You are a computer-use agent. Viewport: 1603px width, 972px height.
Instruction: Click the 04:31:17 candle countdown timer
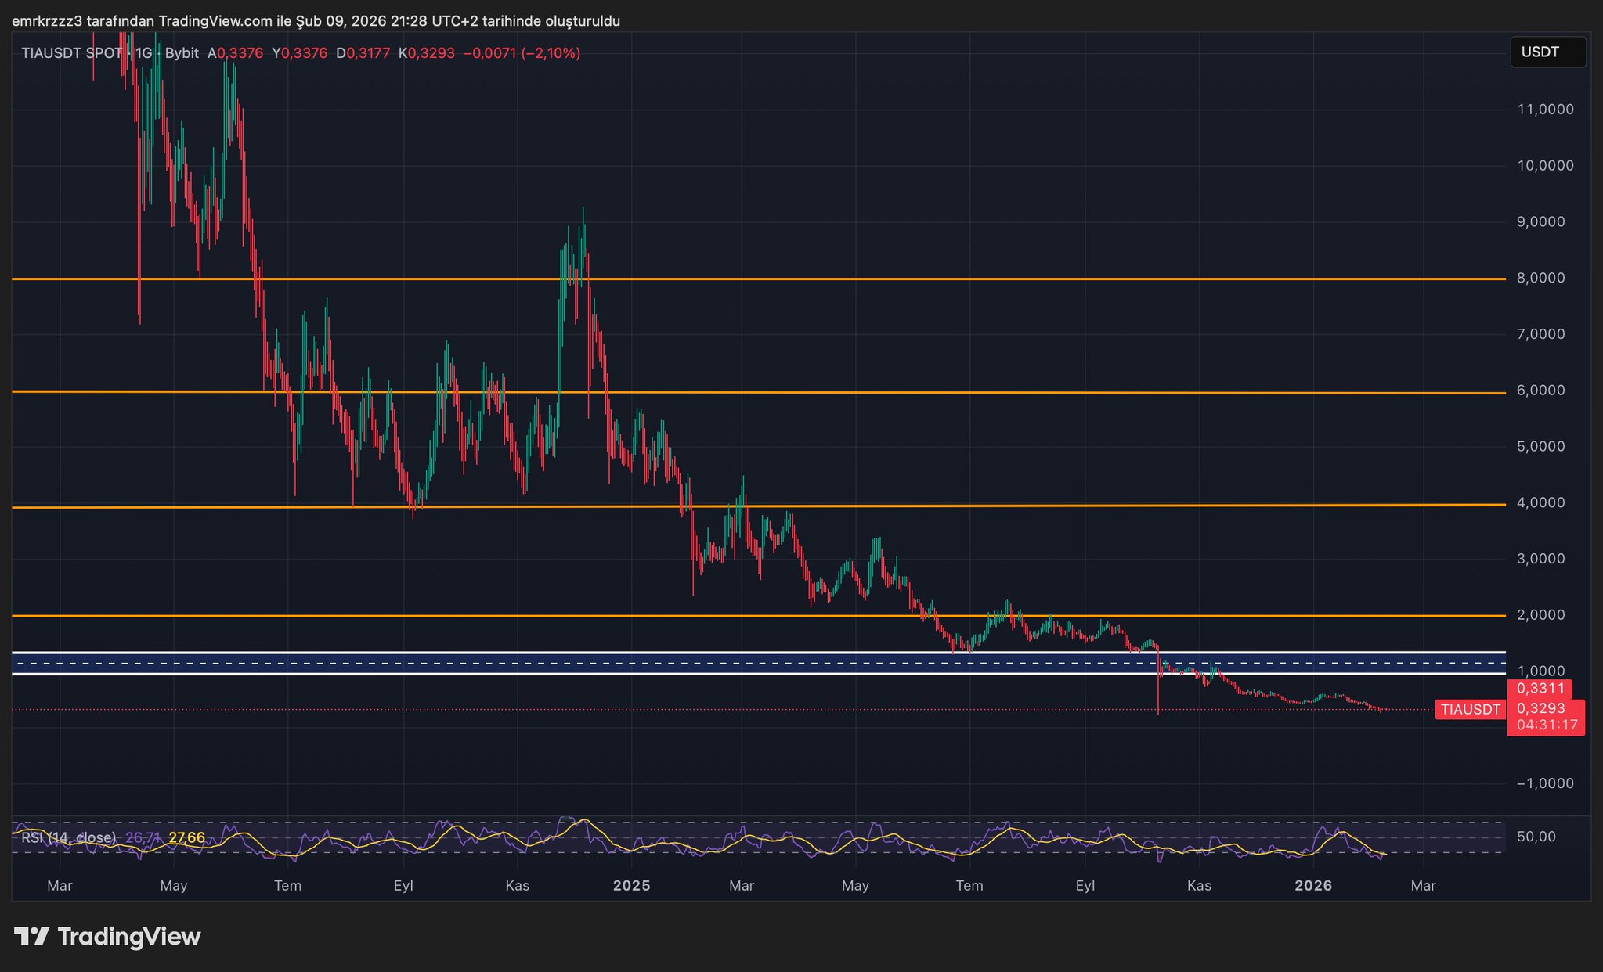tap(1547, 725)
